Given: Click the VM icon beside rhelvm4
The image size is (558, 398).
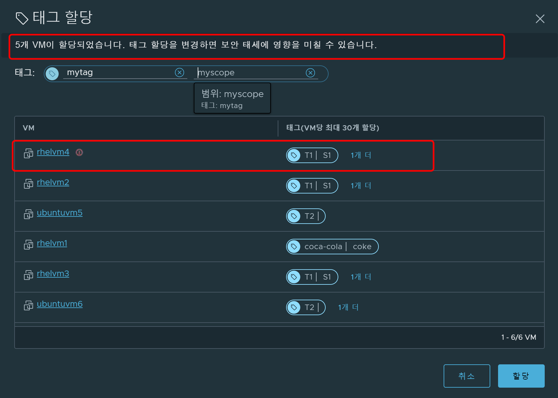Looking at the screenshot, I should [x=29, y=153].
